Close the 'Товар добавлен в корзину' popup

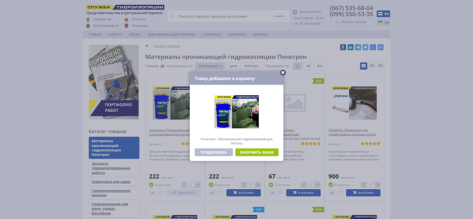click(x=283, y=73)
